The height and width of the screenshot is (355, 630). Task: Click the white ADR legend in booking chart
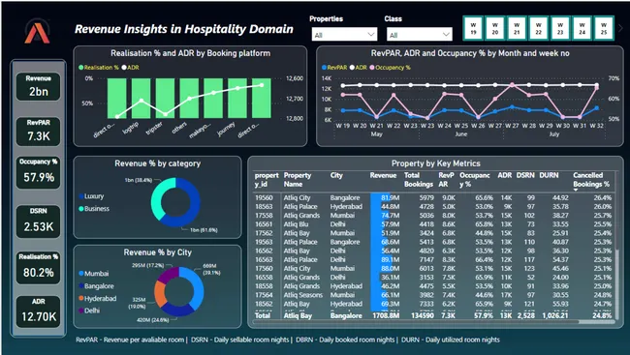pyautogui.click(x=131, y=68)
